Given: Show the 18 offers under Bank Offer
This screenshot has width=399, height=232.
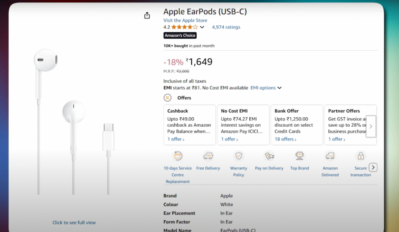Looking at the screenshot, I should (x=285, y=139).
